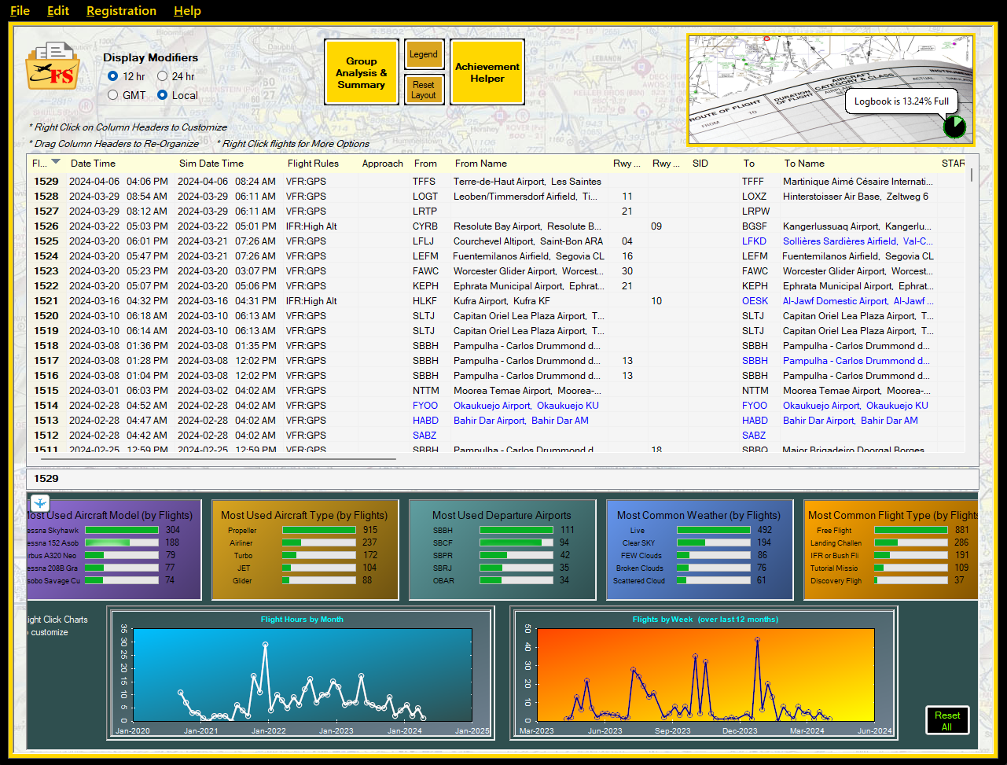Image resolution: width=1007 pixels, height=765 pixels.
Task: Open the Achievement Helper
Action: coord(487,72)
